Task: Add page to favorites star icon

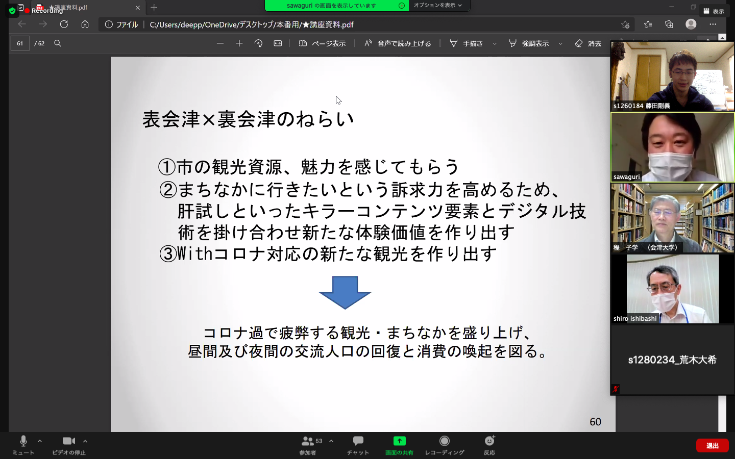Action: (625, 24)
